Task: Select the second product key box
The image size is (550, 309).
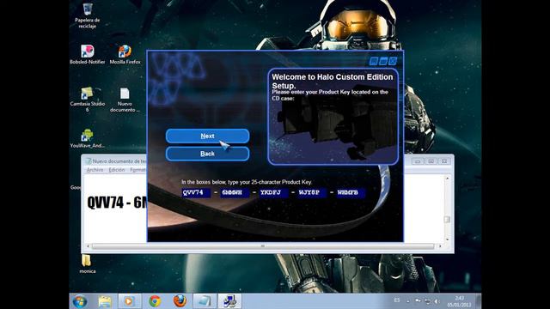Action: tap(235, 192)
